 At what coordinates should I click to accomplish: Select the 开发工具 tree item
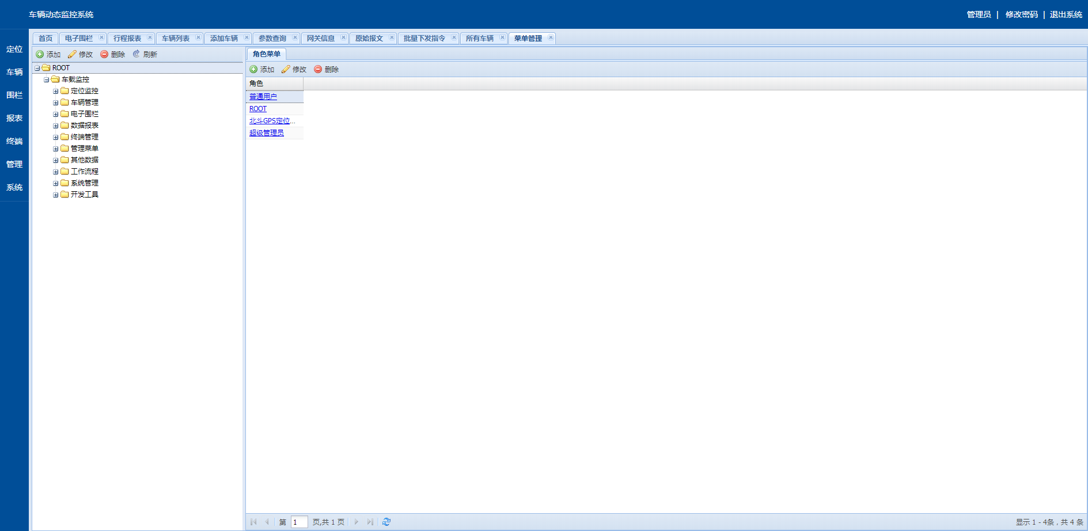point(85,195)
